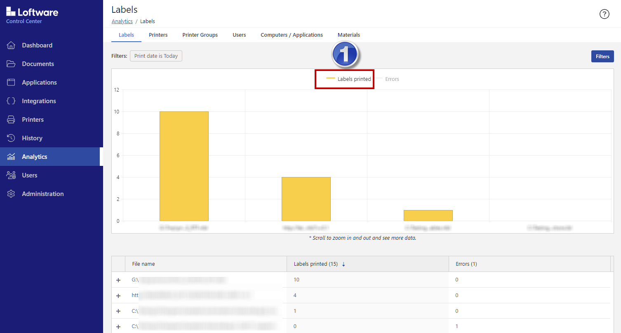Open the Applications section in the sidebar

[38, 82]
